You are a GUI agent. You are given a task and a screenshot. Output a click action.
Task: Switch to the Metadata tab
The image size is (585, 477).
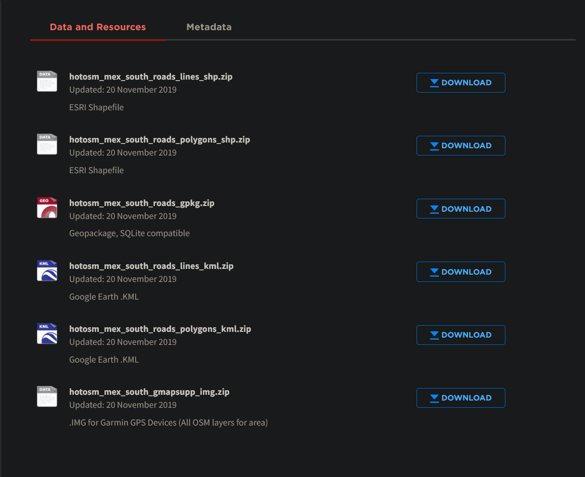209,27
